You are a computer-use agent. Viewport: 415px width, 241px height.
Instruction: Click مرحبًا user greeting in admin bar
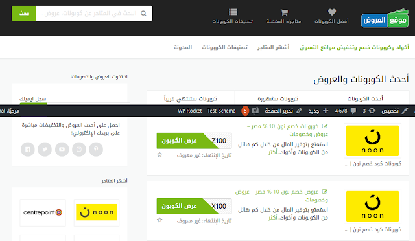click(x=10, y=111)
